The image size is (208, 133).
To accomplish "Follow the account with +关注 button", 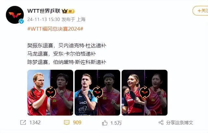I will pos(200,11).
